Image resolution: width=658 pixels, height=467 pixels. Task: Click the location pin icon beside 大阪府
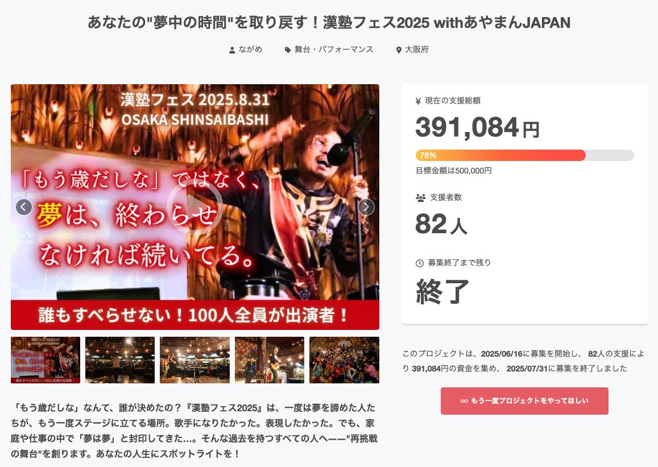click(x=399, y=50)
